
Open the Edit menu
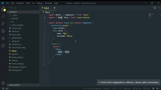[13, 3]
